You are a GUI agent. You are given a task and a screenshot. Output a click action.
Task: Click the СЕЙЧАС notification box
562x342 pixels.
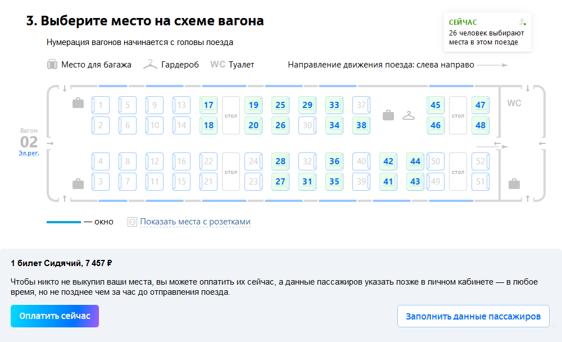(487, 32)
